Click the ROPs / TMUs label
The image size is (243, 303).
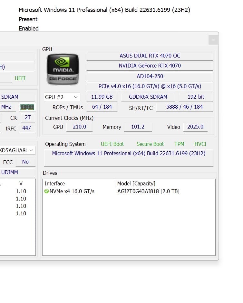click(x=67, y=107)
